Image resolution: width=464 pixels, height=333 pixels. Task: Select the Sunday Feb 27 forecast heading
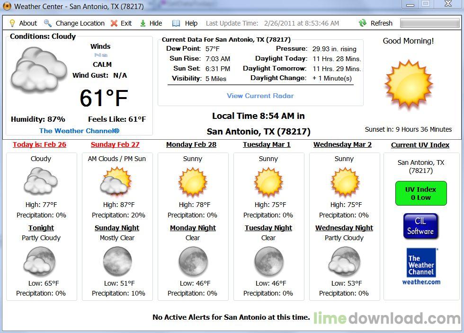tap(115, 144)
